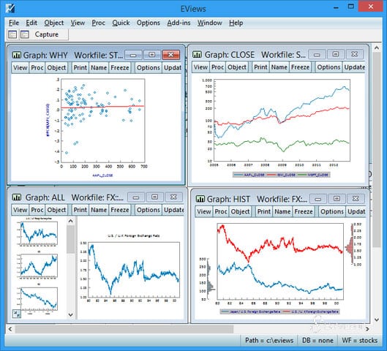This screenshot has width=387, height=351.
Task: Open the Edit menu
Action: click(31, 23)
